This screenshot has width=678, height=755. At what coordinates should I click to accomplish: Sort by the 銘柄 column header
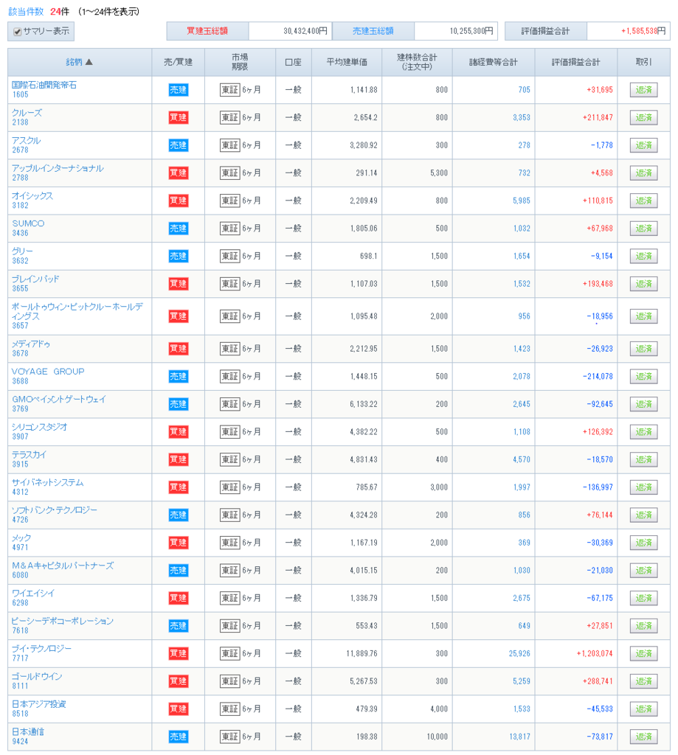79,62
